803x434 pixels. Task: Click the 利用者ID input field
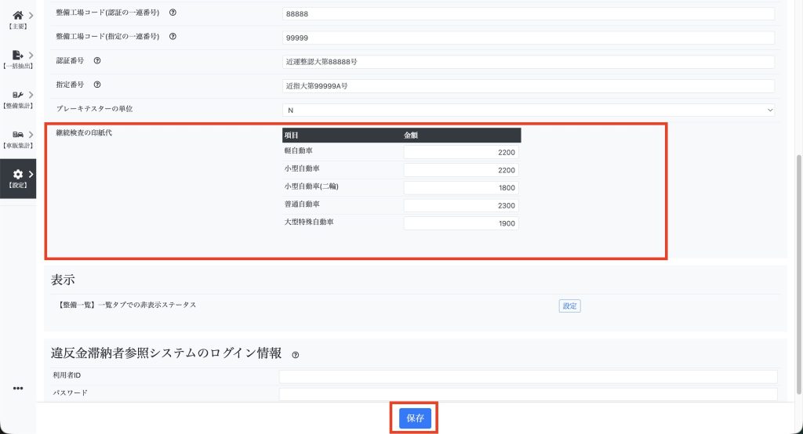click(528, 377)
